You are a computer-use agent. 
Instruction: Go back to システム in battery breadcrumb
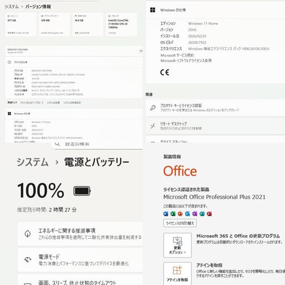coord(32,162)
